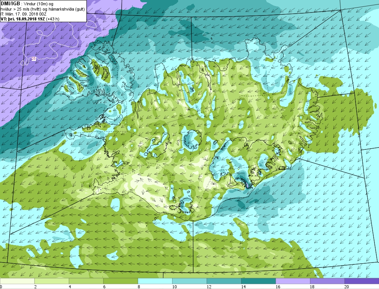Click the 10–12 m/s turquoise legend swatch

(x=189, y=281)
